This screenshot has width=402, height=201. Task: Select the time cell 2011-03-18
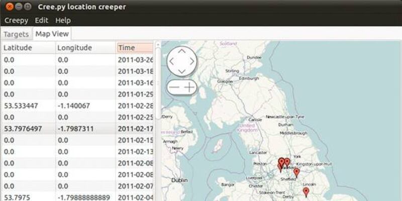pos(135,71)
